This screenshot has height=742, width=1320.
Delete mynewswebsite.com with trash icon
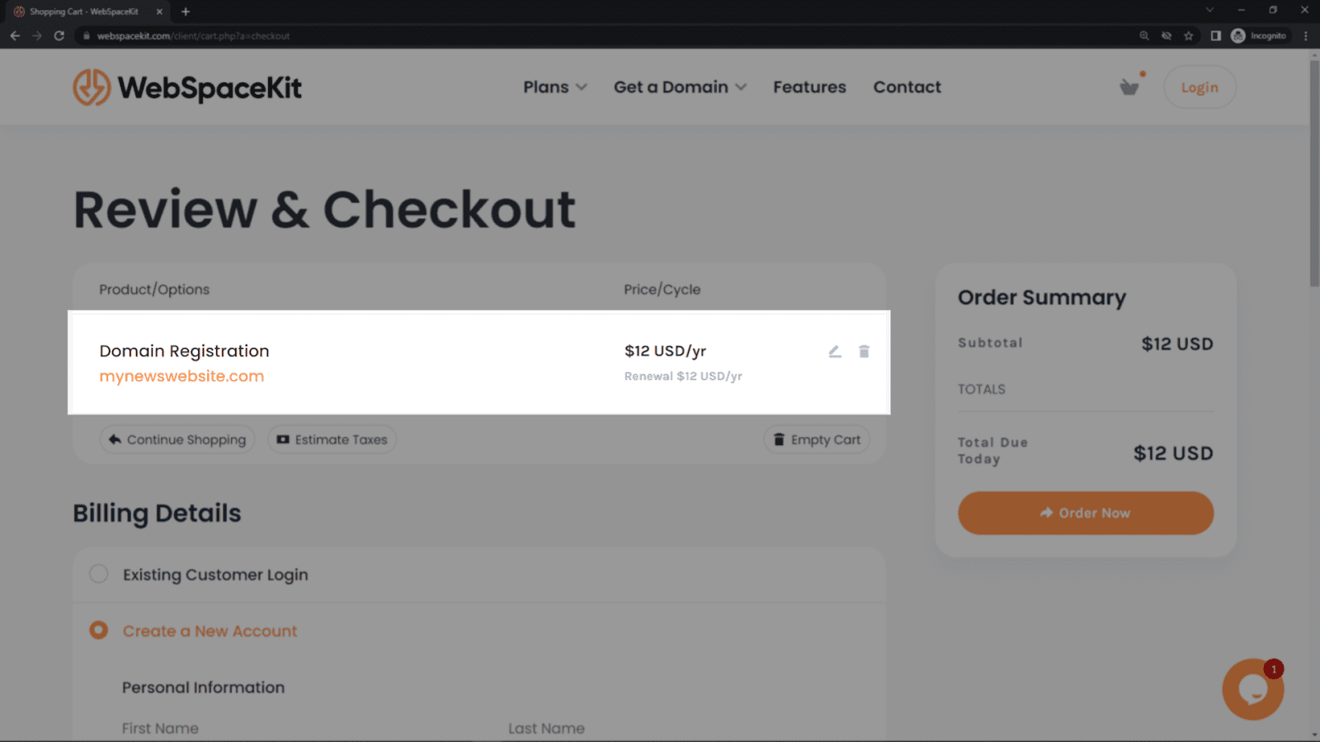pyautogui.click(x=864, y=351)
